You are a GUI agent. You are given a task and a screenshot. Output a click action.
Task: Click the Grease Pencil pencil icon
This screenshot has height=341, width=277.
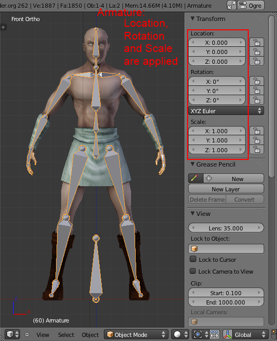tap(195, 178)
